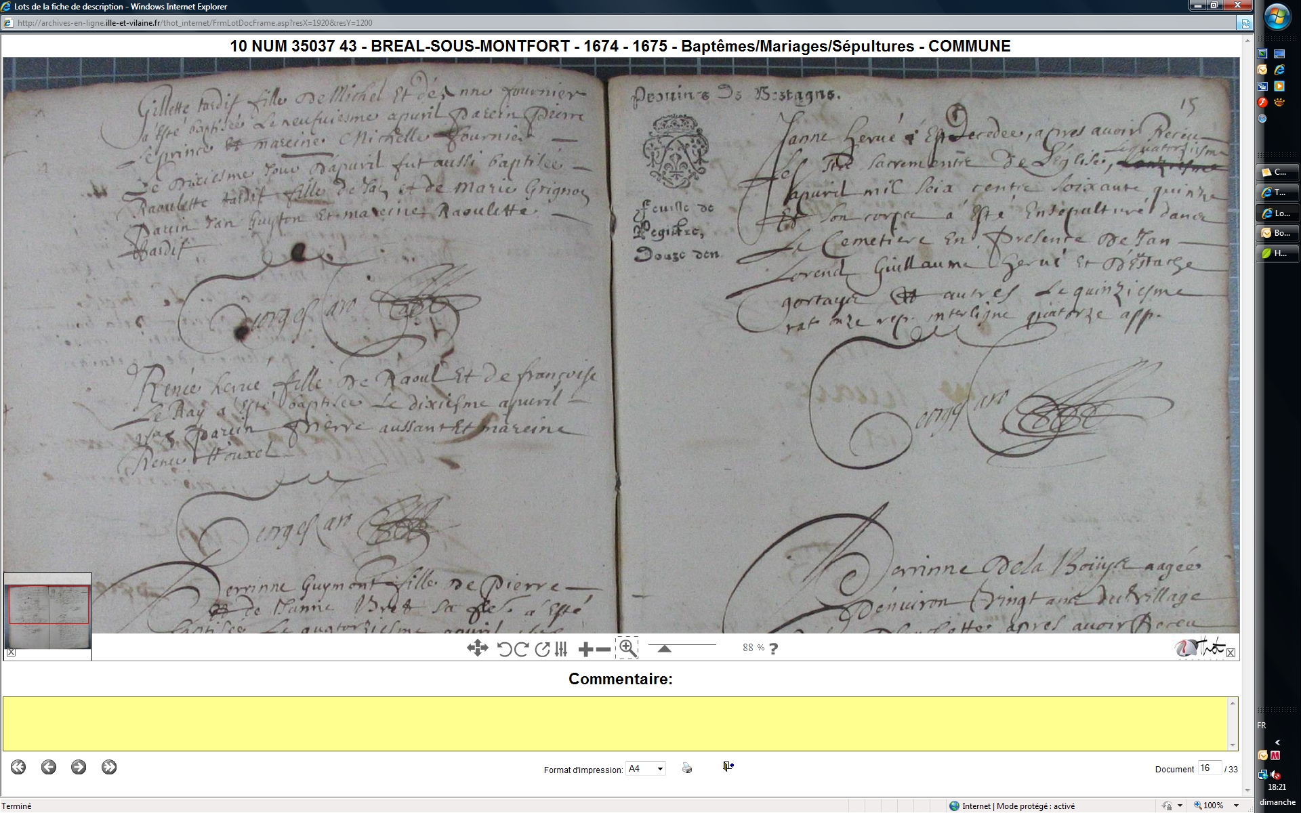Click the Document page number field
Image resolution: width=1301 pixels, height=813 pixels.
click(1209, 768)
